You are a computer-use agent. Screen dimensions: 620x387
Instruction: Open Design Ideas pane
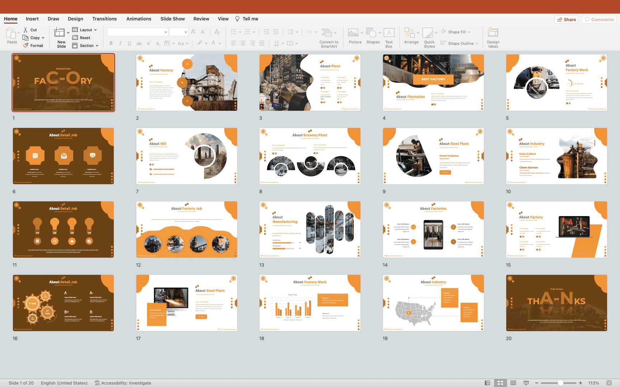tap(493, 33)
